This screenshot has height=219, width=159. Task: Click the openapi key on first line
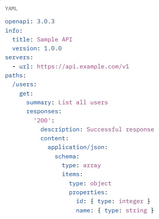pyautogui.click(x=17, y=21)
